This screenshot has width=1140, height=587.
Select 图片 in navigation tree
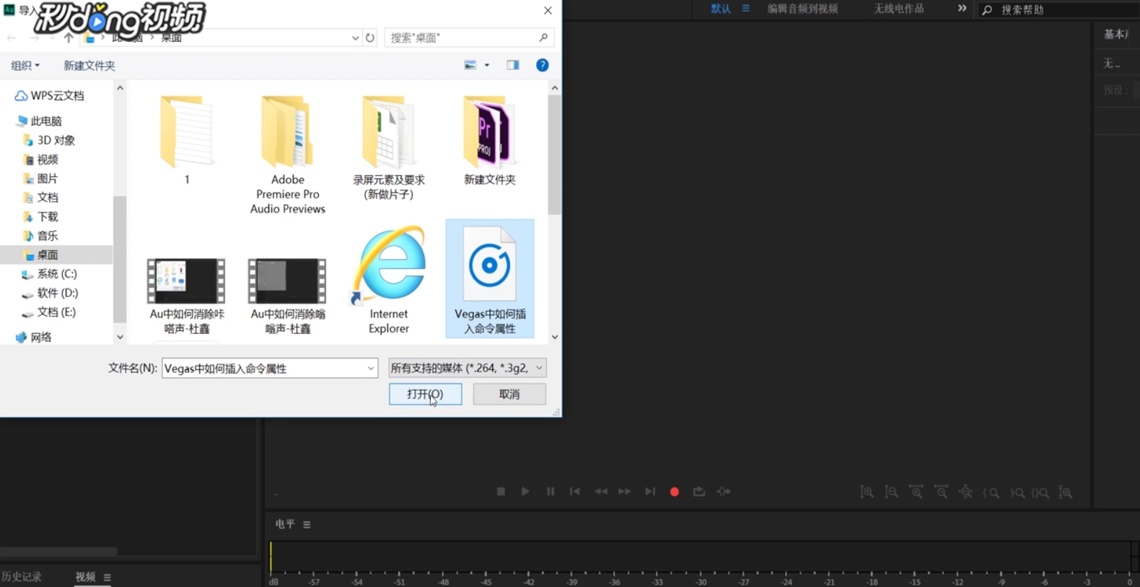click(40, 179)
